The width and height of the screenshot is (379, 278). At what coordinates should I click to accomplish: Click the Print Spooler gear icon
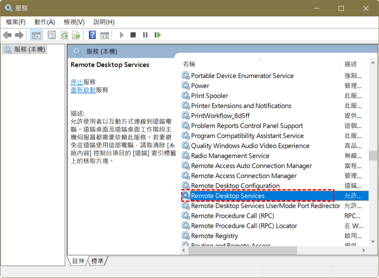(x=186, y=96)
